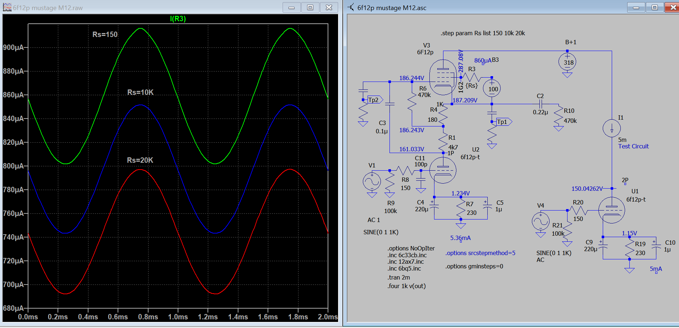Select resistor R1 4k7 symbol
This screenshot has width=679, height=328.
click(443, 142)
